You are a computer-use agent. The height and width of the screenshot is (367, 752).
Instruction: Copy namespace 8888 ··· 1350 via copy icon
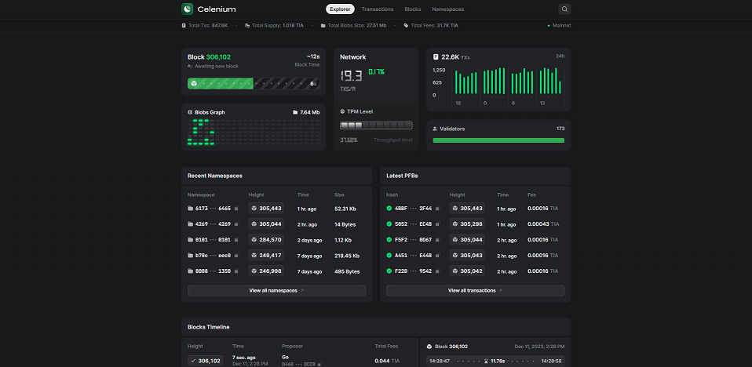(236, 271)
